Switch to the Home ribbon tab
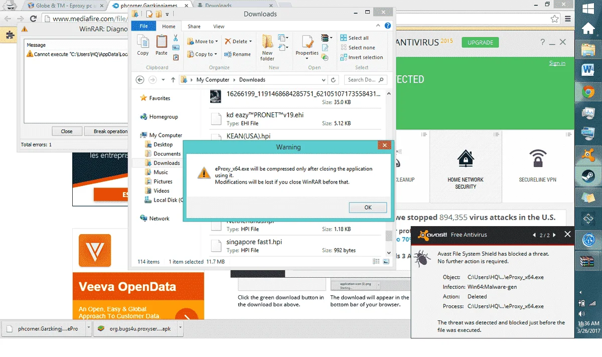Screen dimensions: 602x357 click(x=169, y=26)
